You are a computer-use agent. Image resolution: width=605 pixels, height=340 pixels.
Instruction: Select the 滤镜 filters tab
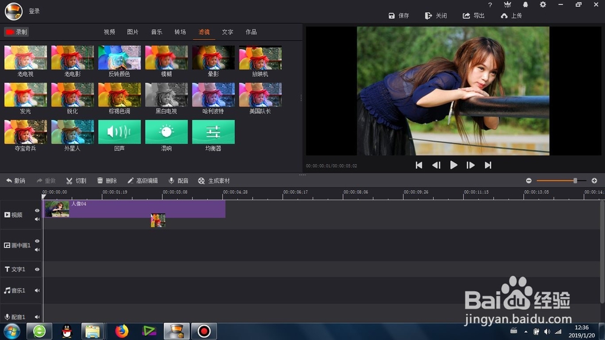click(204, 32)
